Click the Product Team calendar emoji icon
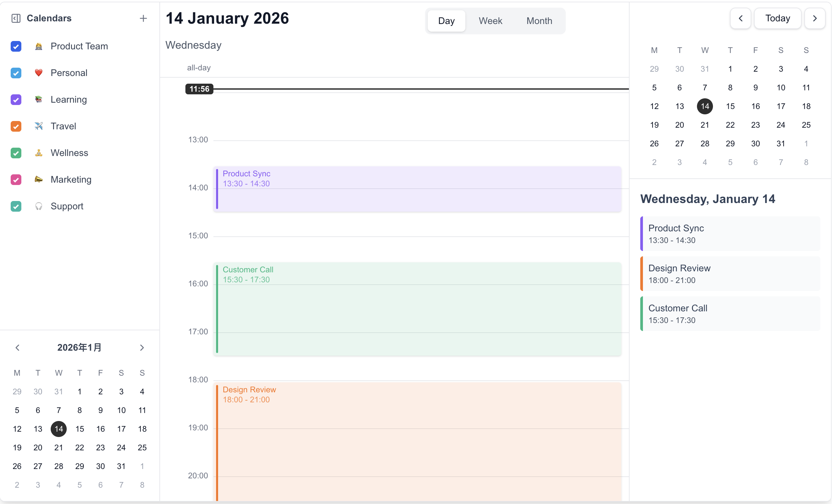This screenshot has height=504, width=833. (x=38, y=46)
